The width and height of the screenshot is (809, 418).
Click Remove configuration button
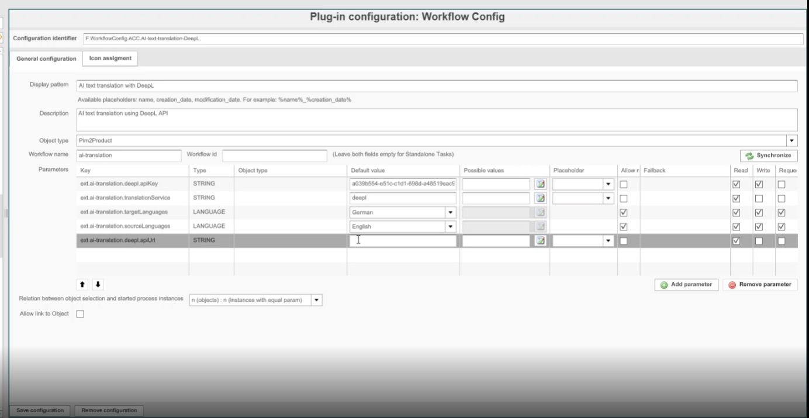tap(109, 410)
